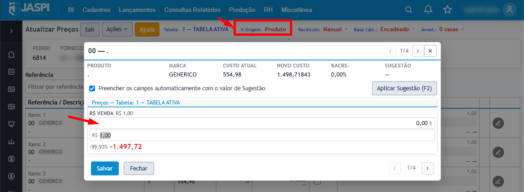Image resolution: width=524 pixels, height=192 pixels.
Task: Click the R$ sale price input field
Action: (x=262, y=136)
